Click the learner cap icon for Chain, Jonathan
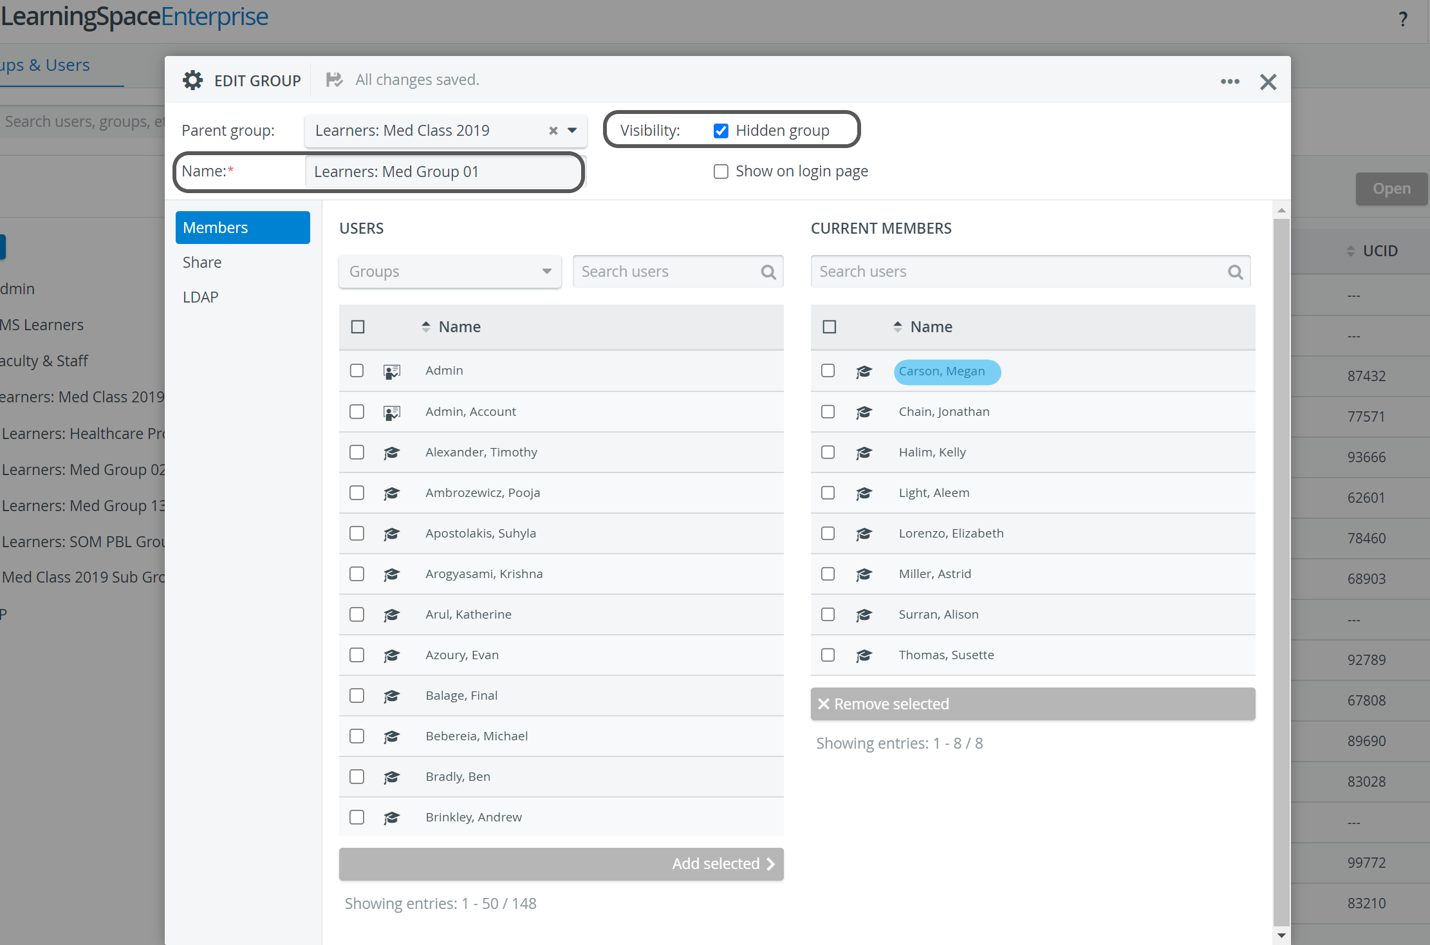The height and width of the screenshot is (945, 1430). [864, 413]
